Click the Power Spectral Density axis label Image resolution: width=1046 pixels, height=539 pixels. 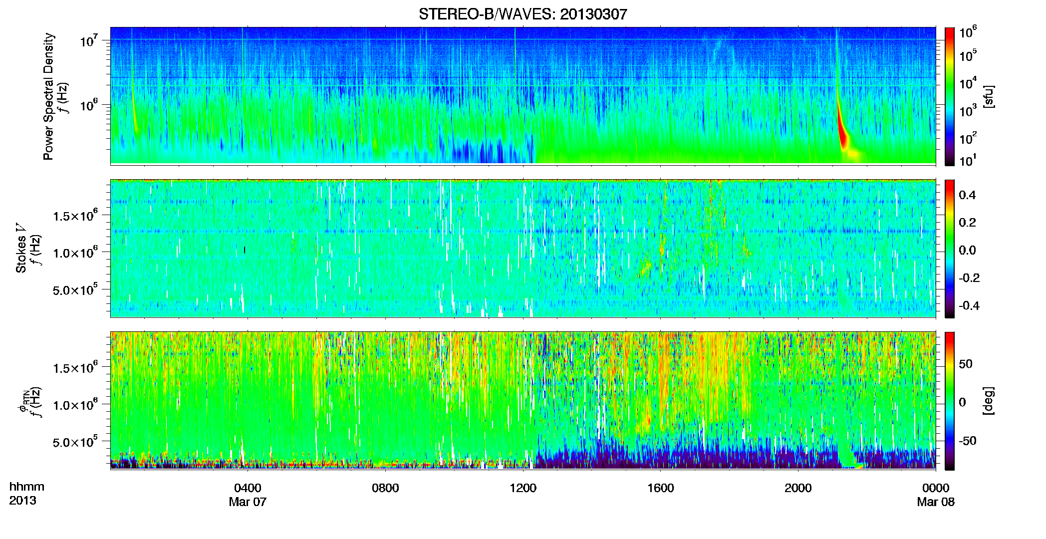[x=48, y=96]
